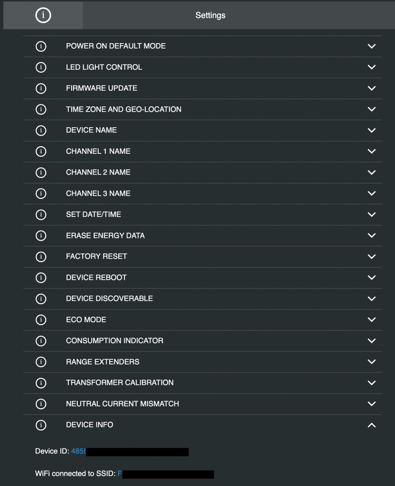Select the Settings header tab
The width and height of the screenshot is (395, 486).
click(210, 15)
